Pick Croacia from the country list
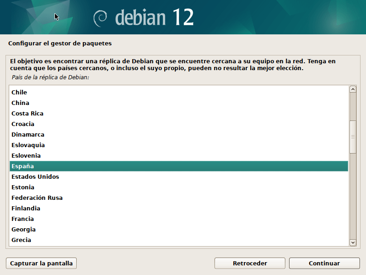Image resolution: width=366 pixels, height=275 pixels. tap(179, 124)
